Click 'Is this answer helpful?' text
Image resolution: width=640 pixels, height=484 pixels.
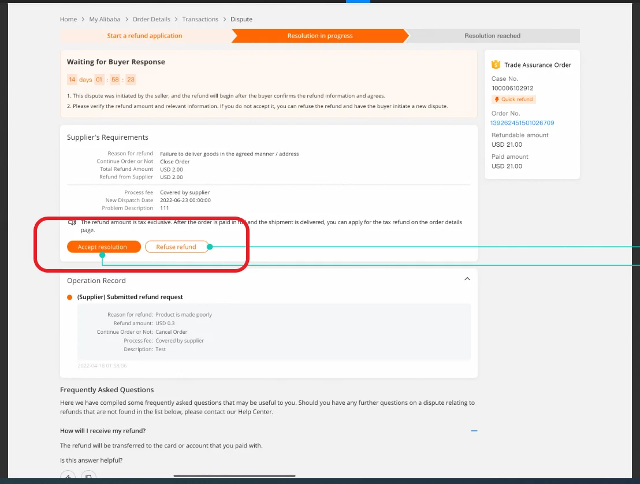[x=91, y=460]
